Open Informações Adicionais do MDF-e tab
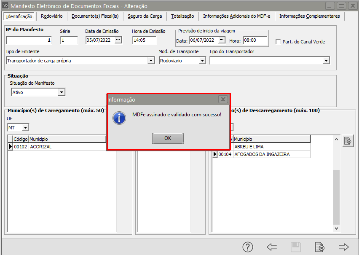Viewport: 359px width, 255px height. (237, 16)
